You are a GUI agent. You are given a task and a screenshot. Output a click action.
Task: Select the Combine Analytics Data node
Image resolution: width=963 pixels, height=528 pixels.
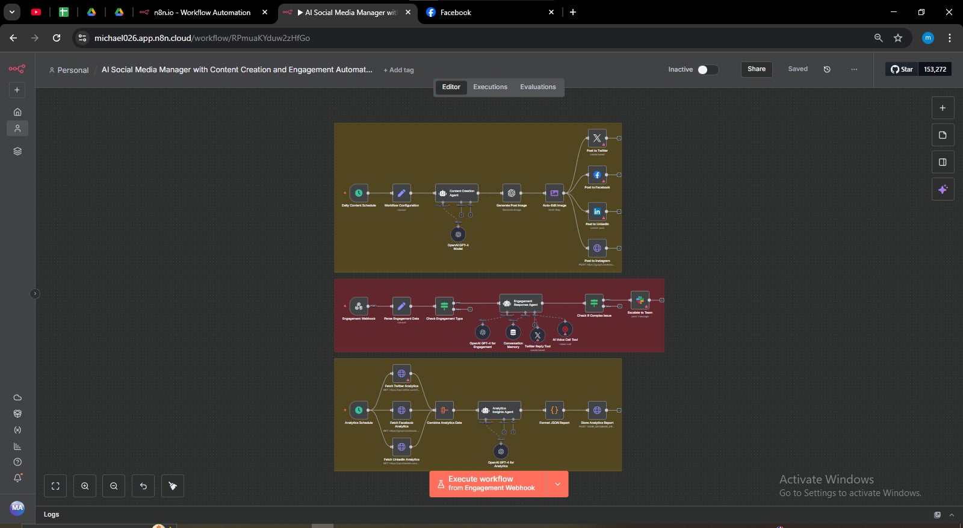point(444,411)
